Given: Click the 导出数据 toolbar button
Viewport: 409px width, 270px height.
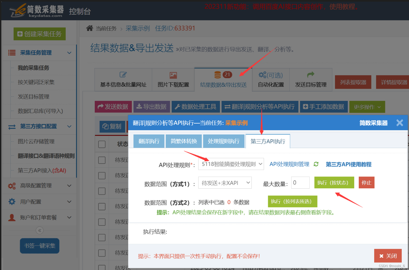Looking at the screenshot, I should tap(152, 107).
